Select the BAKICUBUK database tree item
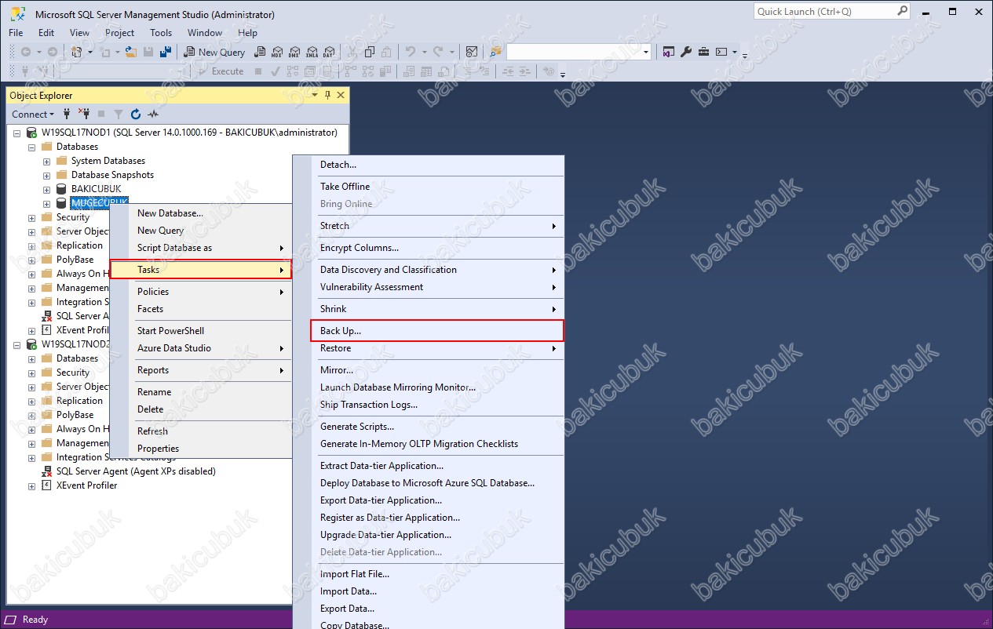Screen dimensions: 993x629 (96, 189)
